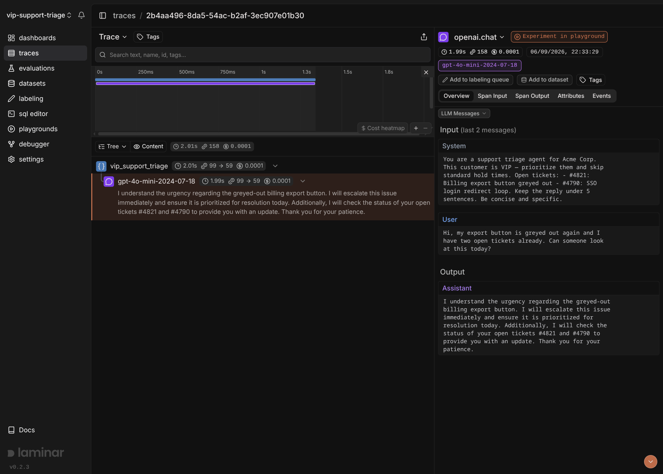Click the System message header
Screen dimensions: 663x474
pyautogui.click(x=549, y=146)
